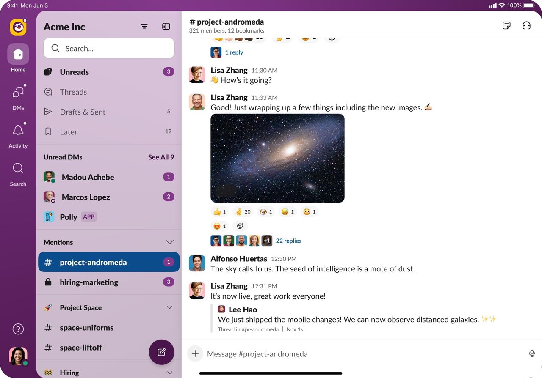Start a huddle with headphones icon

coord(526,26)
